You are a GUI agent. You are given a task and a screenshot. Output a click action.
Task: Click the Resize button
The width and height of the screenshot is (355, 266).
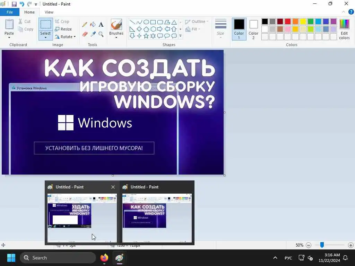[x=63, y=29]
